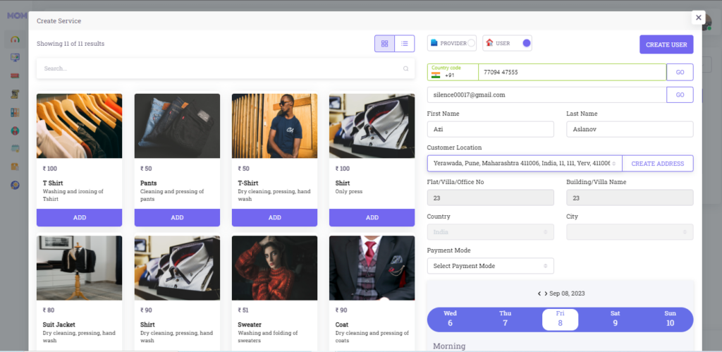Open the City dropdown
This screenshot has height=352, width=722.
(630, 232)
